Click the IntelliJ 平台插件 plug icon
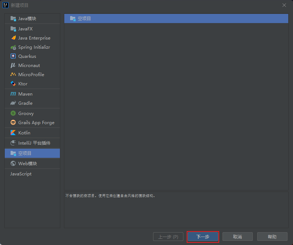 coord(13,143)
